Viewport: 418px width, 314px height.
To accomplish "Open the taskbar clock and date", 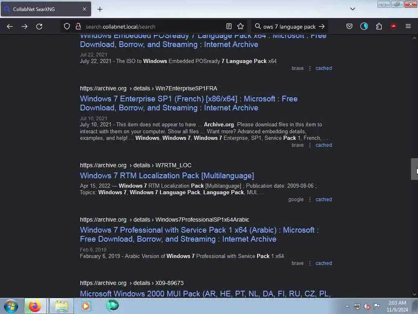I will 397,306.
